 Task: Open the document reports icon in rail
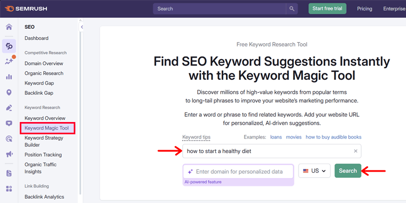[9, 173]
